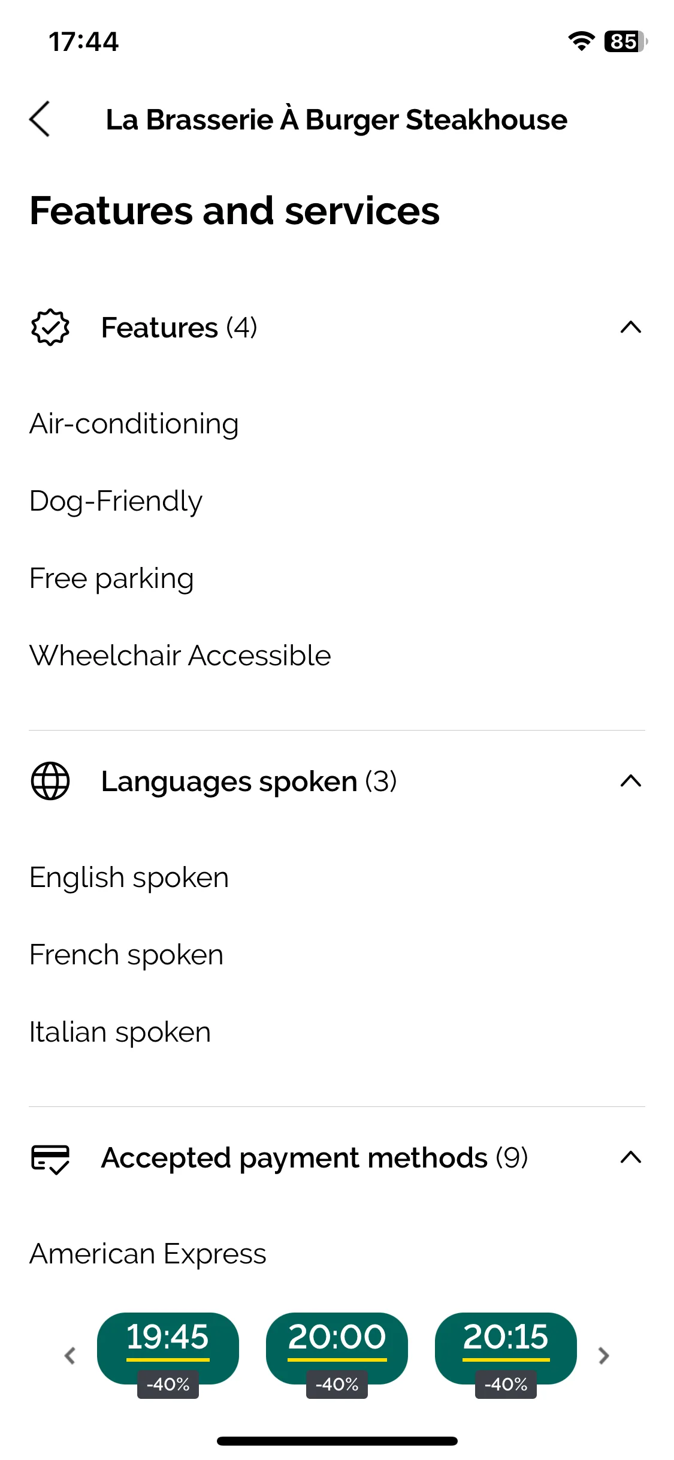
Task: Book the 20:15 time slot
Action: pyautogui.click(x=506, y=1349)
